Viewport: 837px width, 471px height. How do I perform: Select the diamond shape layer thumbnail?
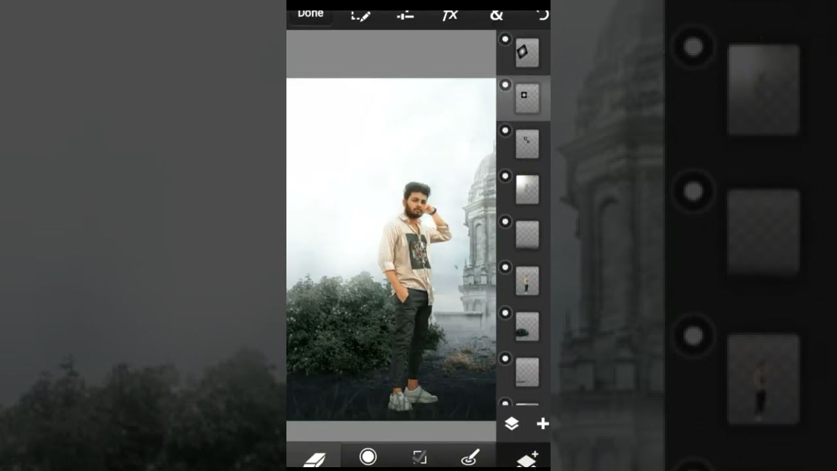point(527,52)
